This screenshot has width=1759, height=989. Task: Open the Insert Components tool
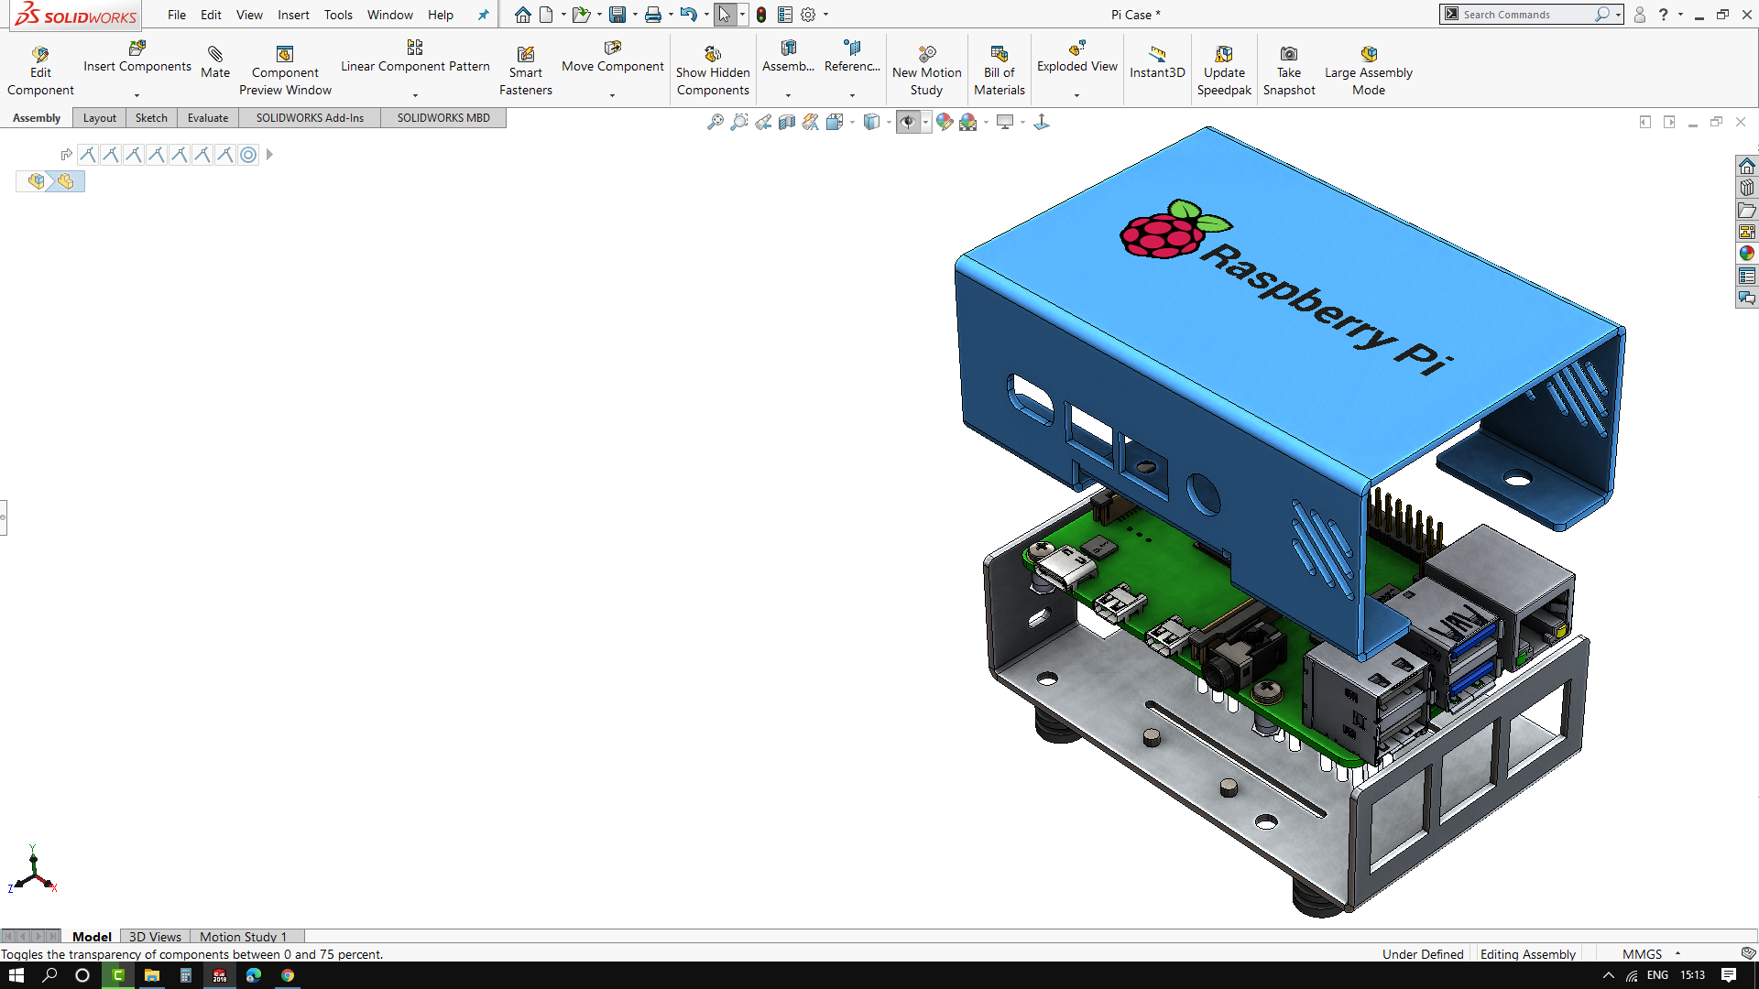tap(137, 57)
